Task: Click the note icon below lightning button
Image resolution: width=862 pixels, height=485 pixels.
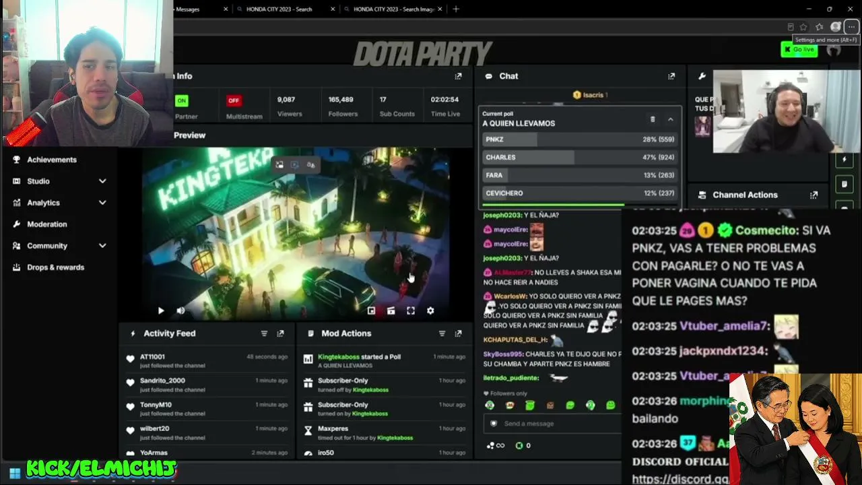Action: click(844, 184)
